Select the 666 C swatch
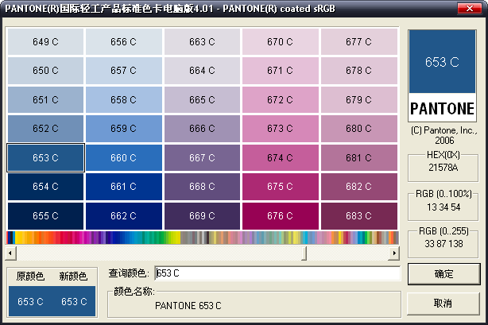The height and width of the screenshot is (325, 488). point(203,129)
